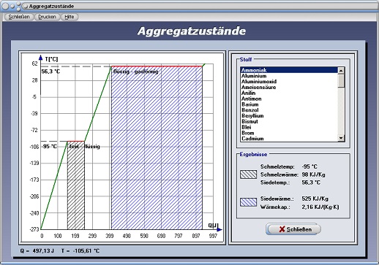Select Bismut in the Stoff list

pyautogui.click(x=289, y=121)
